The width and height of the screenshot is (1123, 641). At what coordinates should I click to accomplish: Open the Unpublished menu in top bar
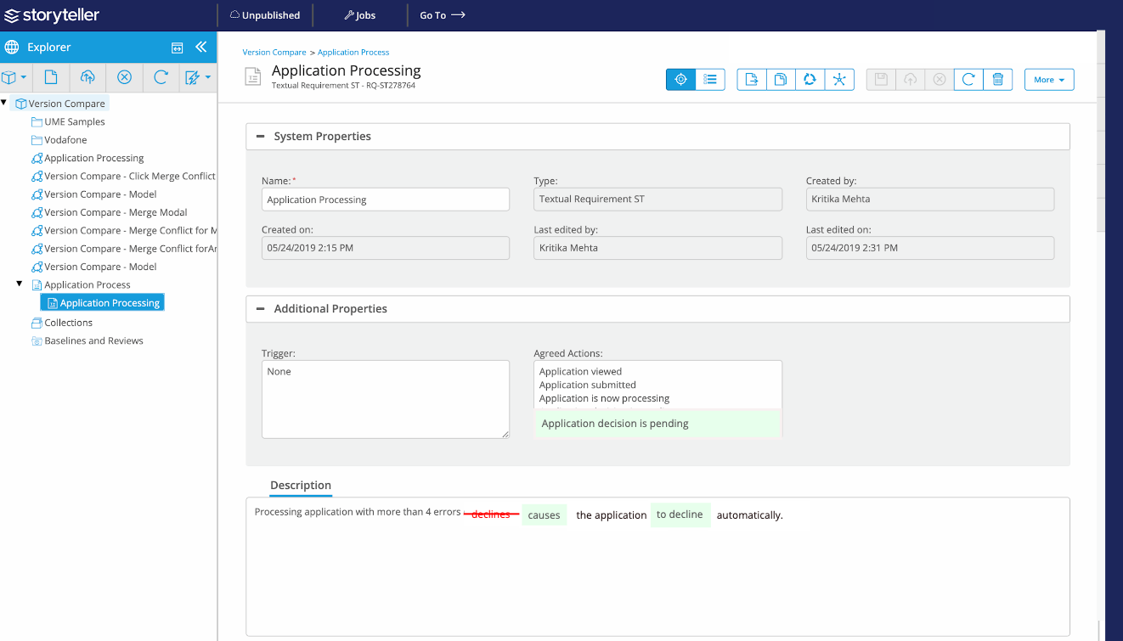pyautogui.click(x=265, y=15)
